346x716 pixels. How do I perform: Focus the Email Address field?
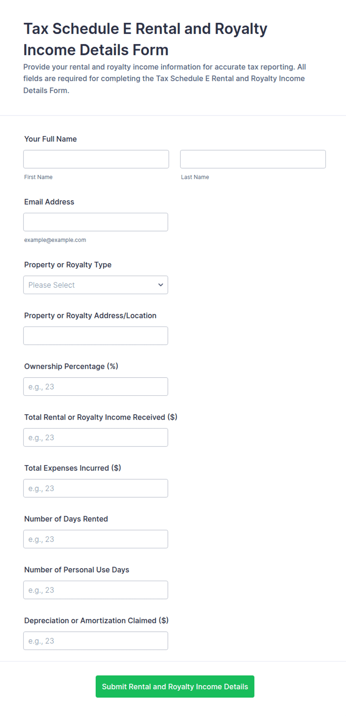(x=96, y=222)
